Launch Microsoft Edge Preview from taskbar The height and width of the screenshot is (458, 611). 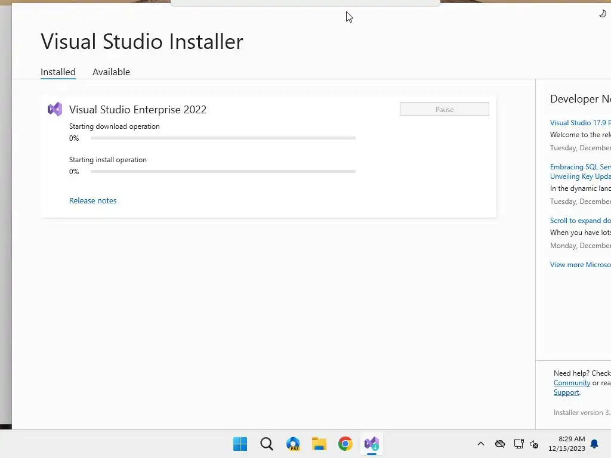click(x=293, y=444)
